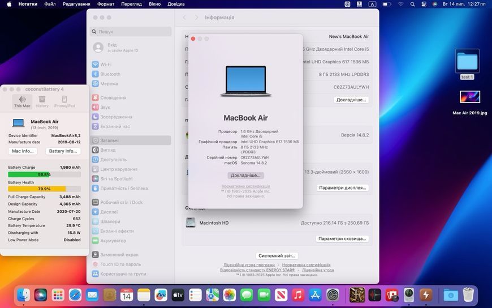
Task: Open the Нотатки menu
Action: coord(28,4)
